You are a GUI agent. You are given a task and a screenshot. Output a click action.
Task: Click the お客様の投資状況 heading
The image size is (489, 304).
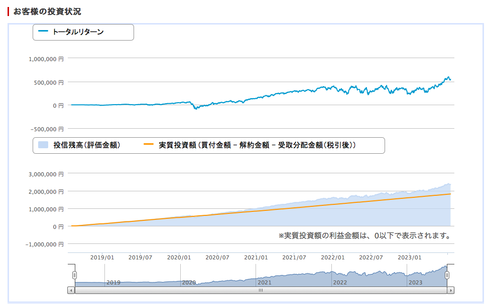(47, 12)
